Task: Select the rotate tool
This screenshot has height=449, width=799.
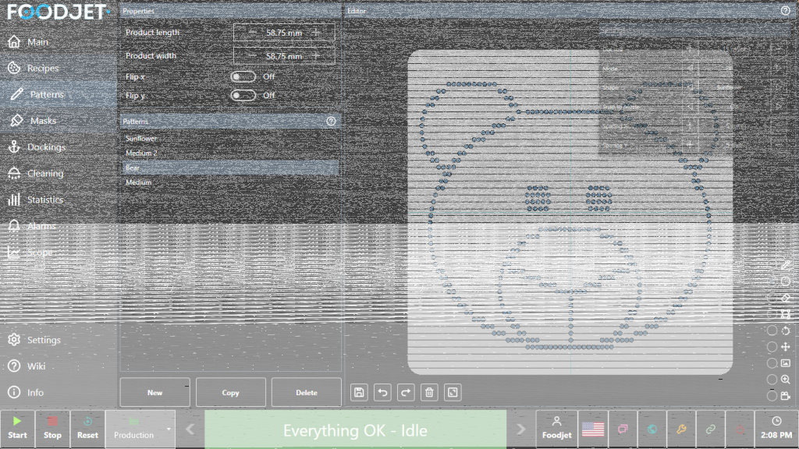Action: click(x=786, y=331)
